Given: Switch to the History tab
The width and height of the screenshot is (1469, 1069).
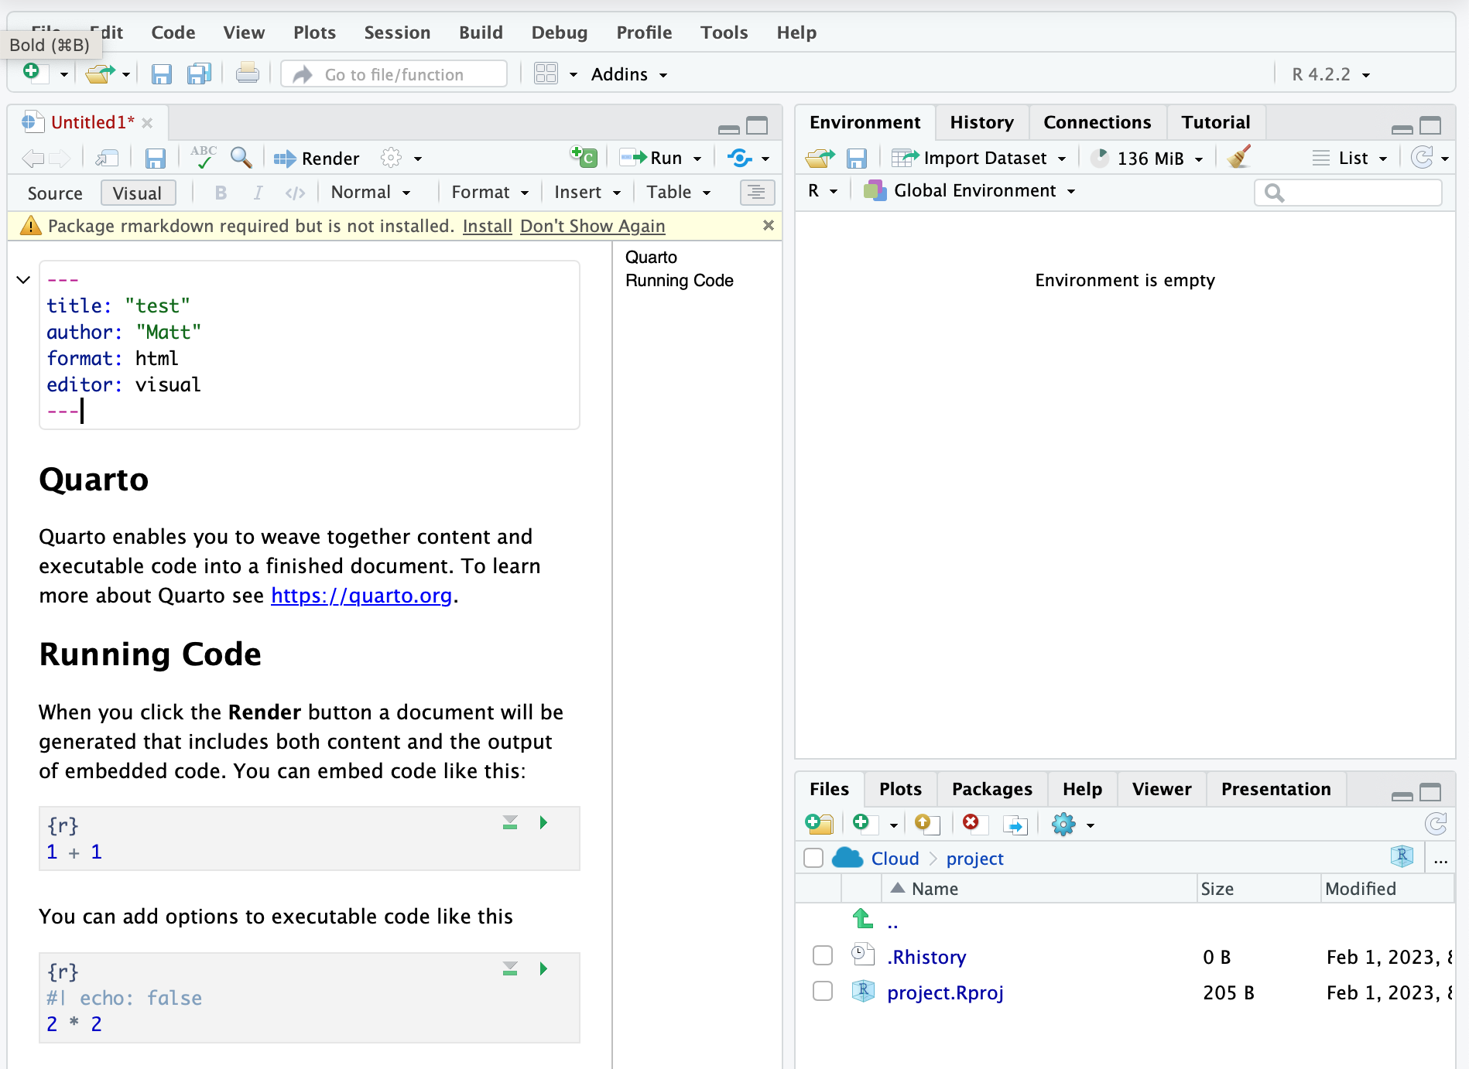Looking at the screenshot, I should [981, 122].
